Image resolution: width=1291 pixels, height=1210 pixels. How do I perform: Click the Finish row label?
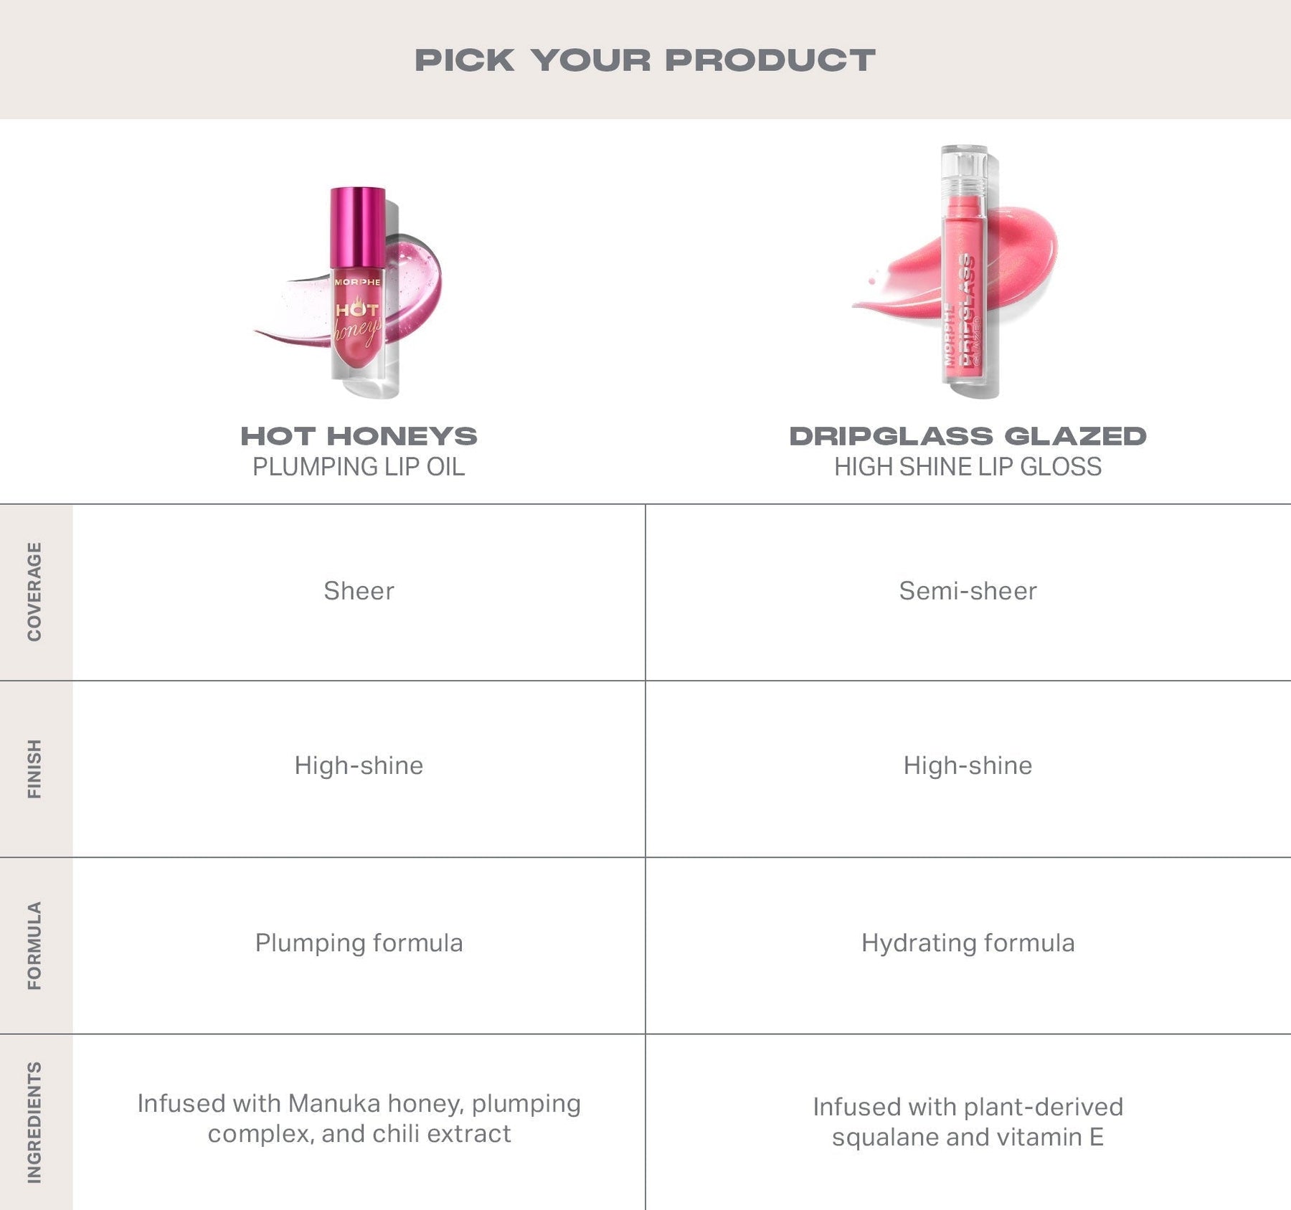34,769
